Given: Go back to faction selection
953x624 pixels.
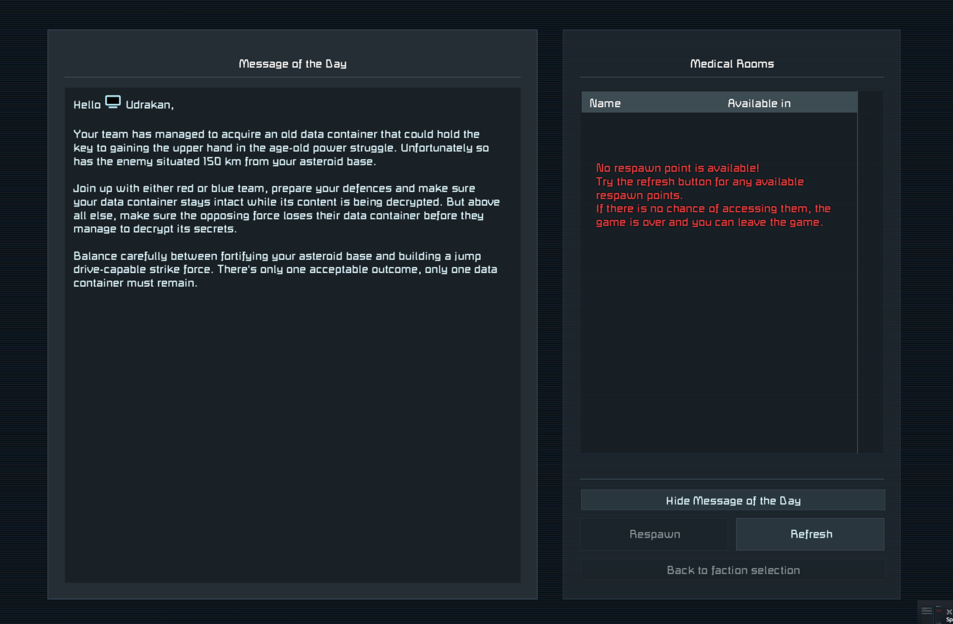Looking at the screenshot, I should (x=733, y=570).
